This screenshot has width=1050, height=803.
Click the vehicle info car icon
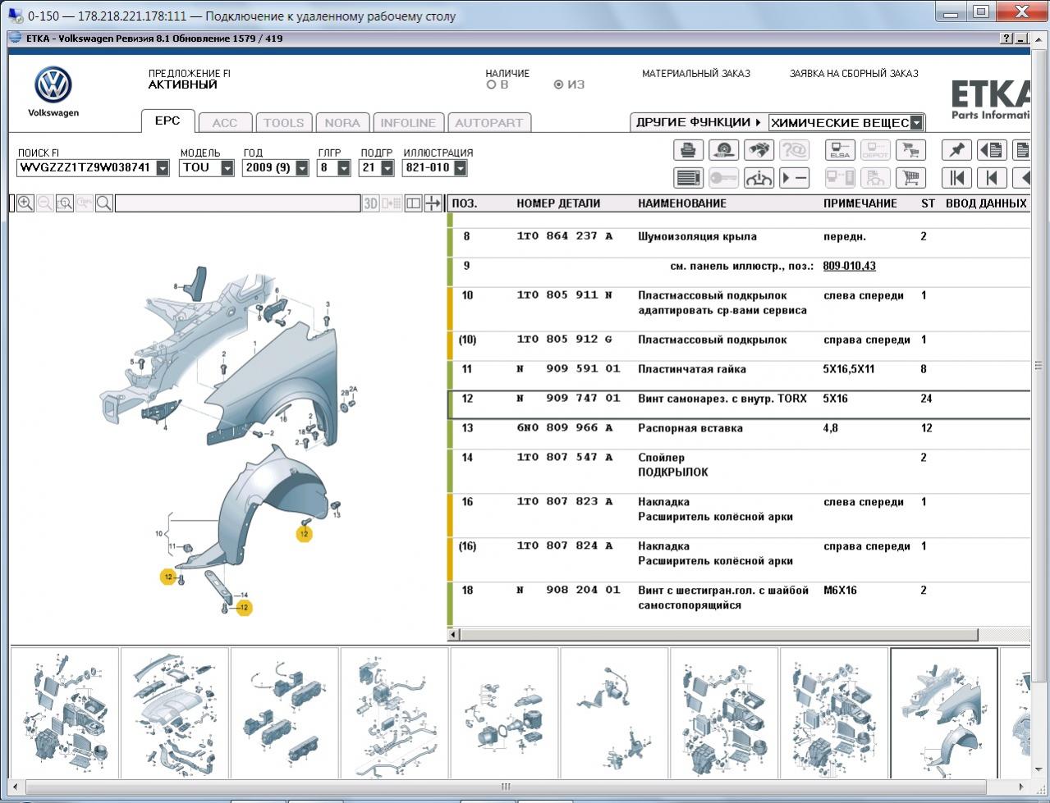[x=759, y=178]
